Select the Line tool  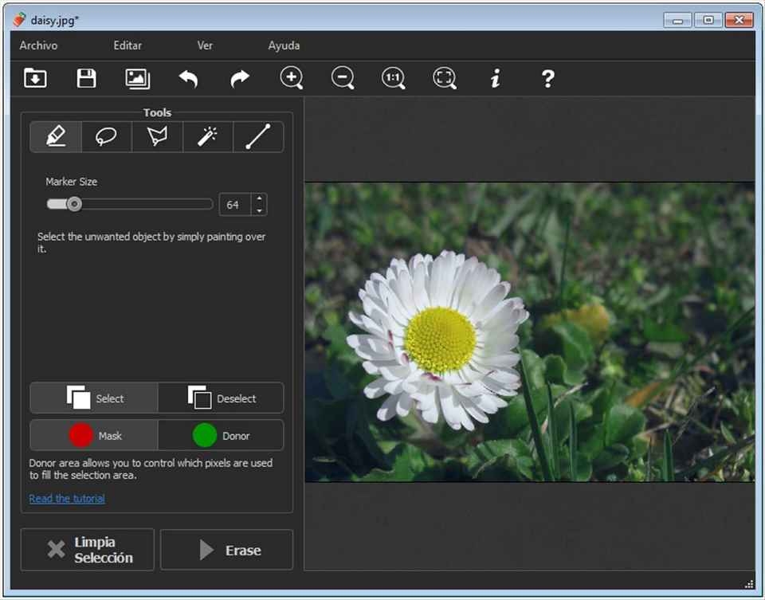tap(258, 137)
